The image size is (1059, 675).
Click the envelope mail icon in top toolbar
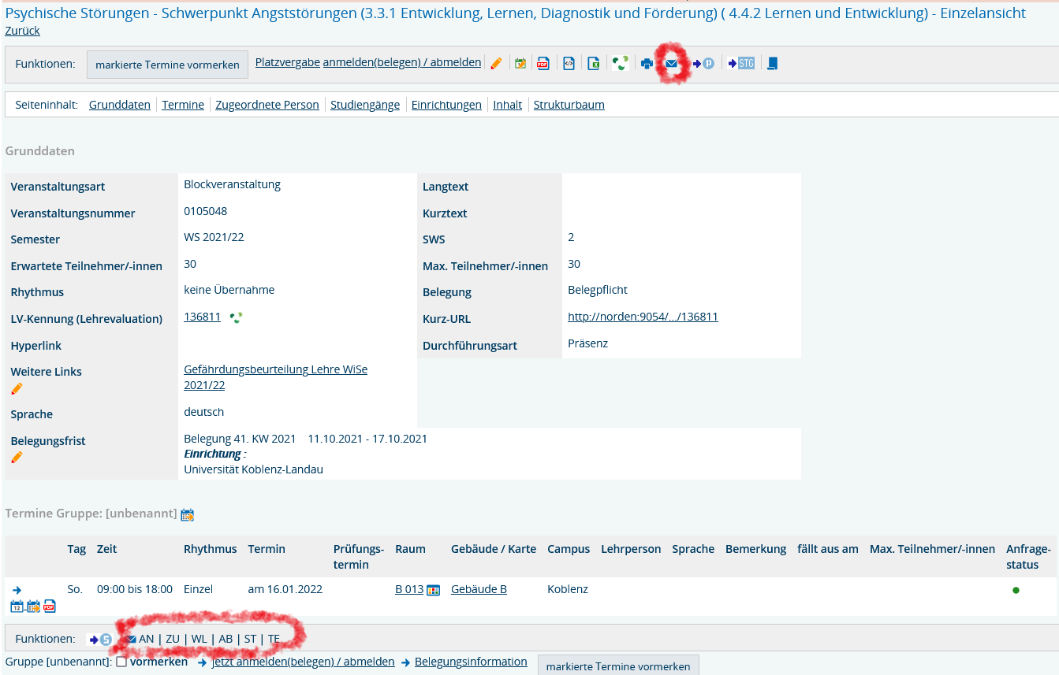click(671, 64)
